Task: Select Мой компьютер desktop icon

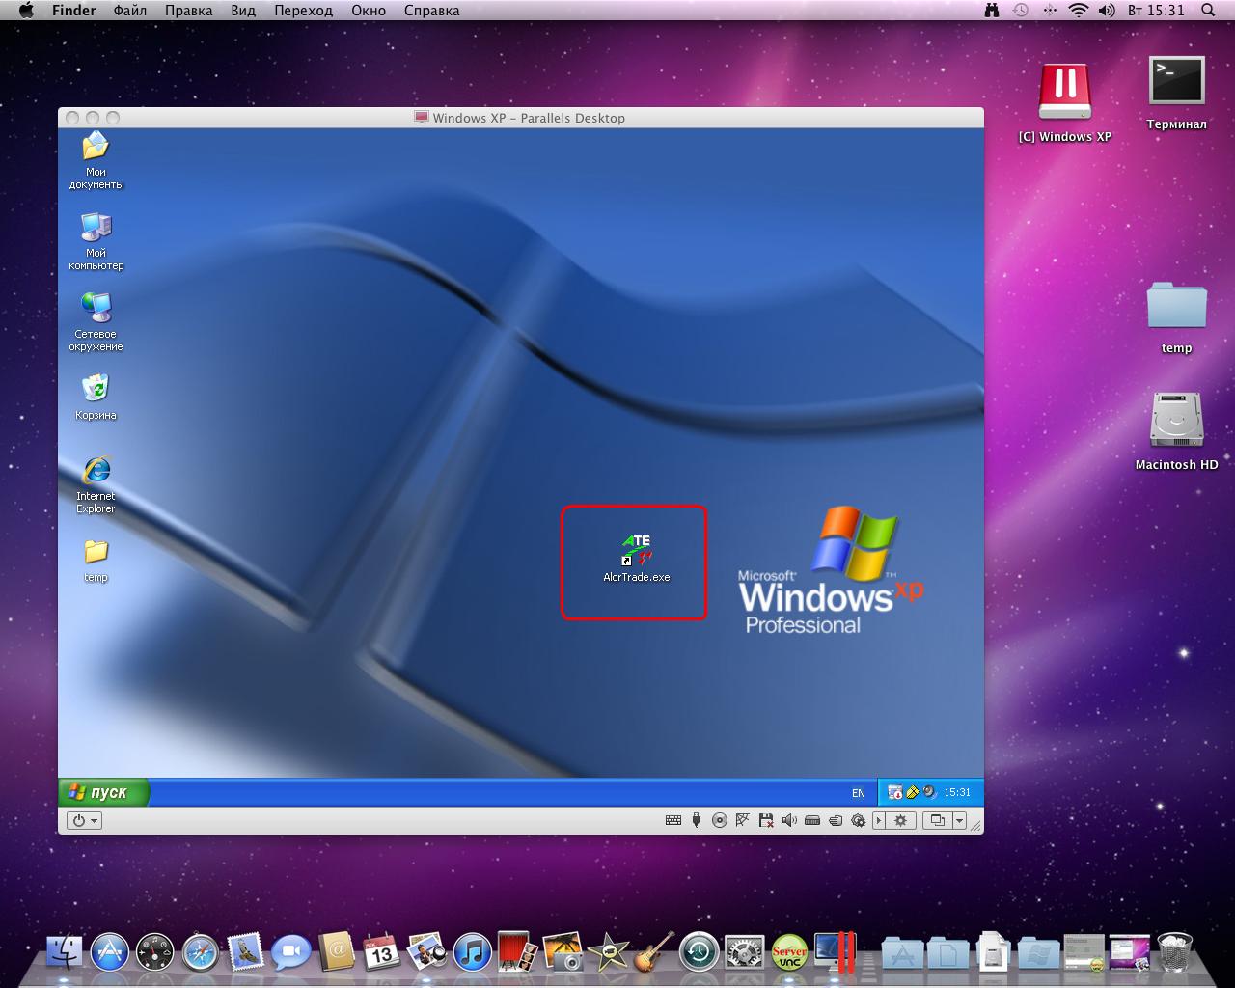Action: 96,241
